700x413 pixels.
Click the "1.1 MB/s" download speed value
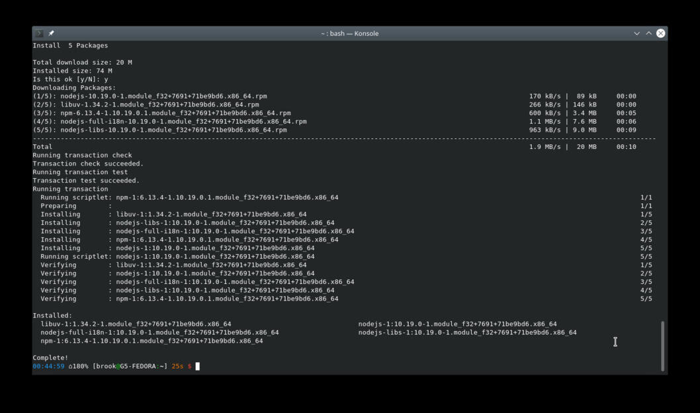(x=545, y=121)
